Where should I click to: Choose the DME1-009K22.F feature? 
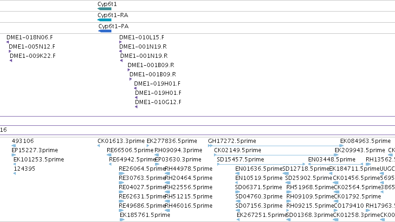click(33, 56)
